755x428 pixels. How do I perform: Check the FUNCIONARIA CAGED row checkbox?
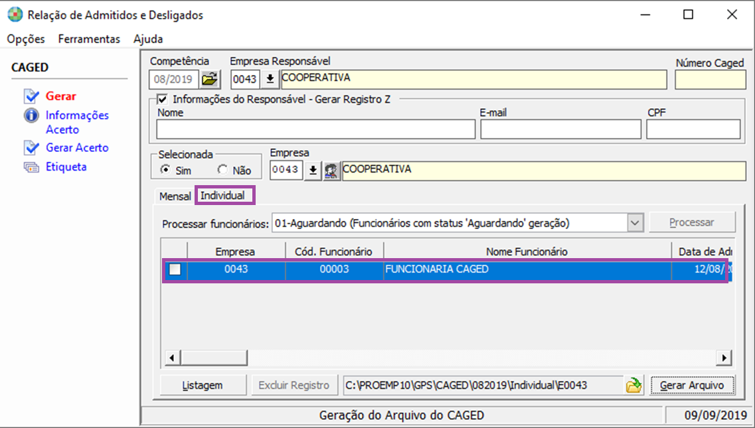coord(174,270)
